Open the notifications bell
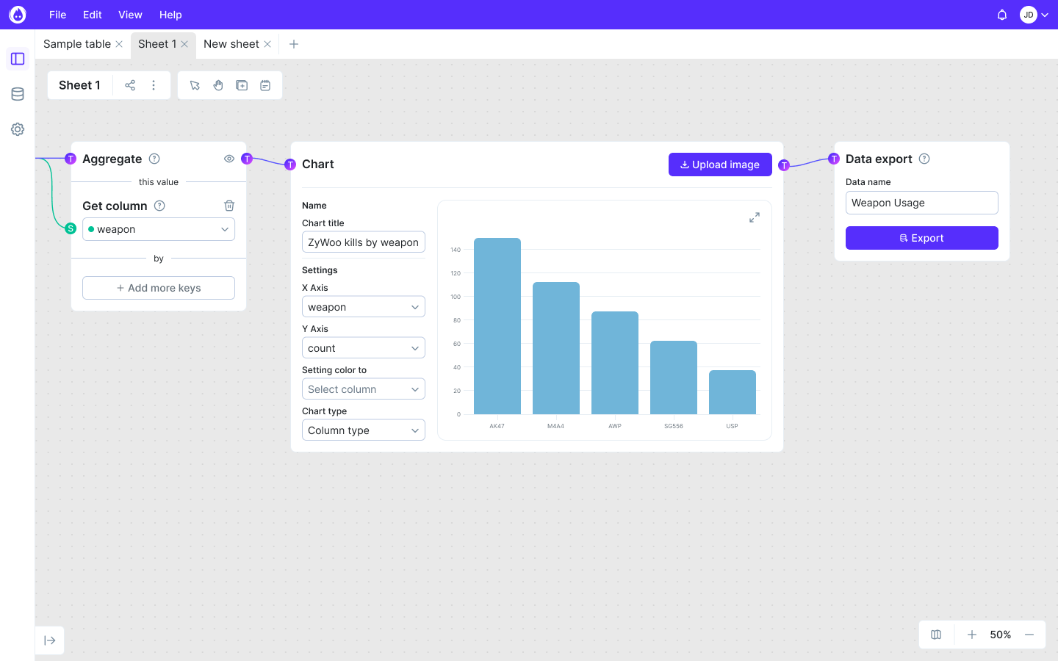The image size is (1058, 661). tap(1002, 15)
